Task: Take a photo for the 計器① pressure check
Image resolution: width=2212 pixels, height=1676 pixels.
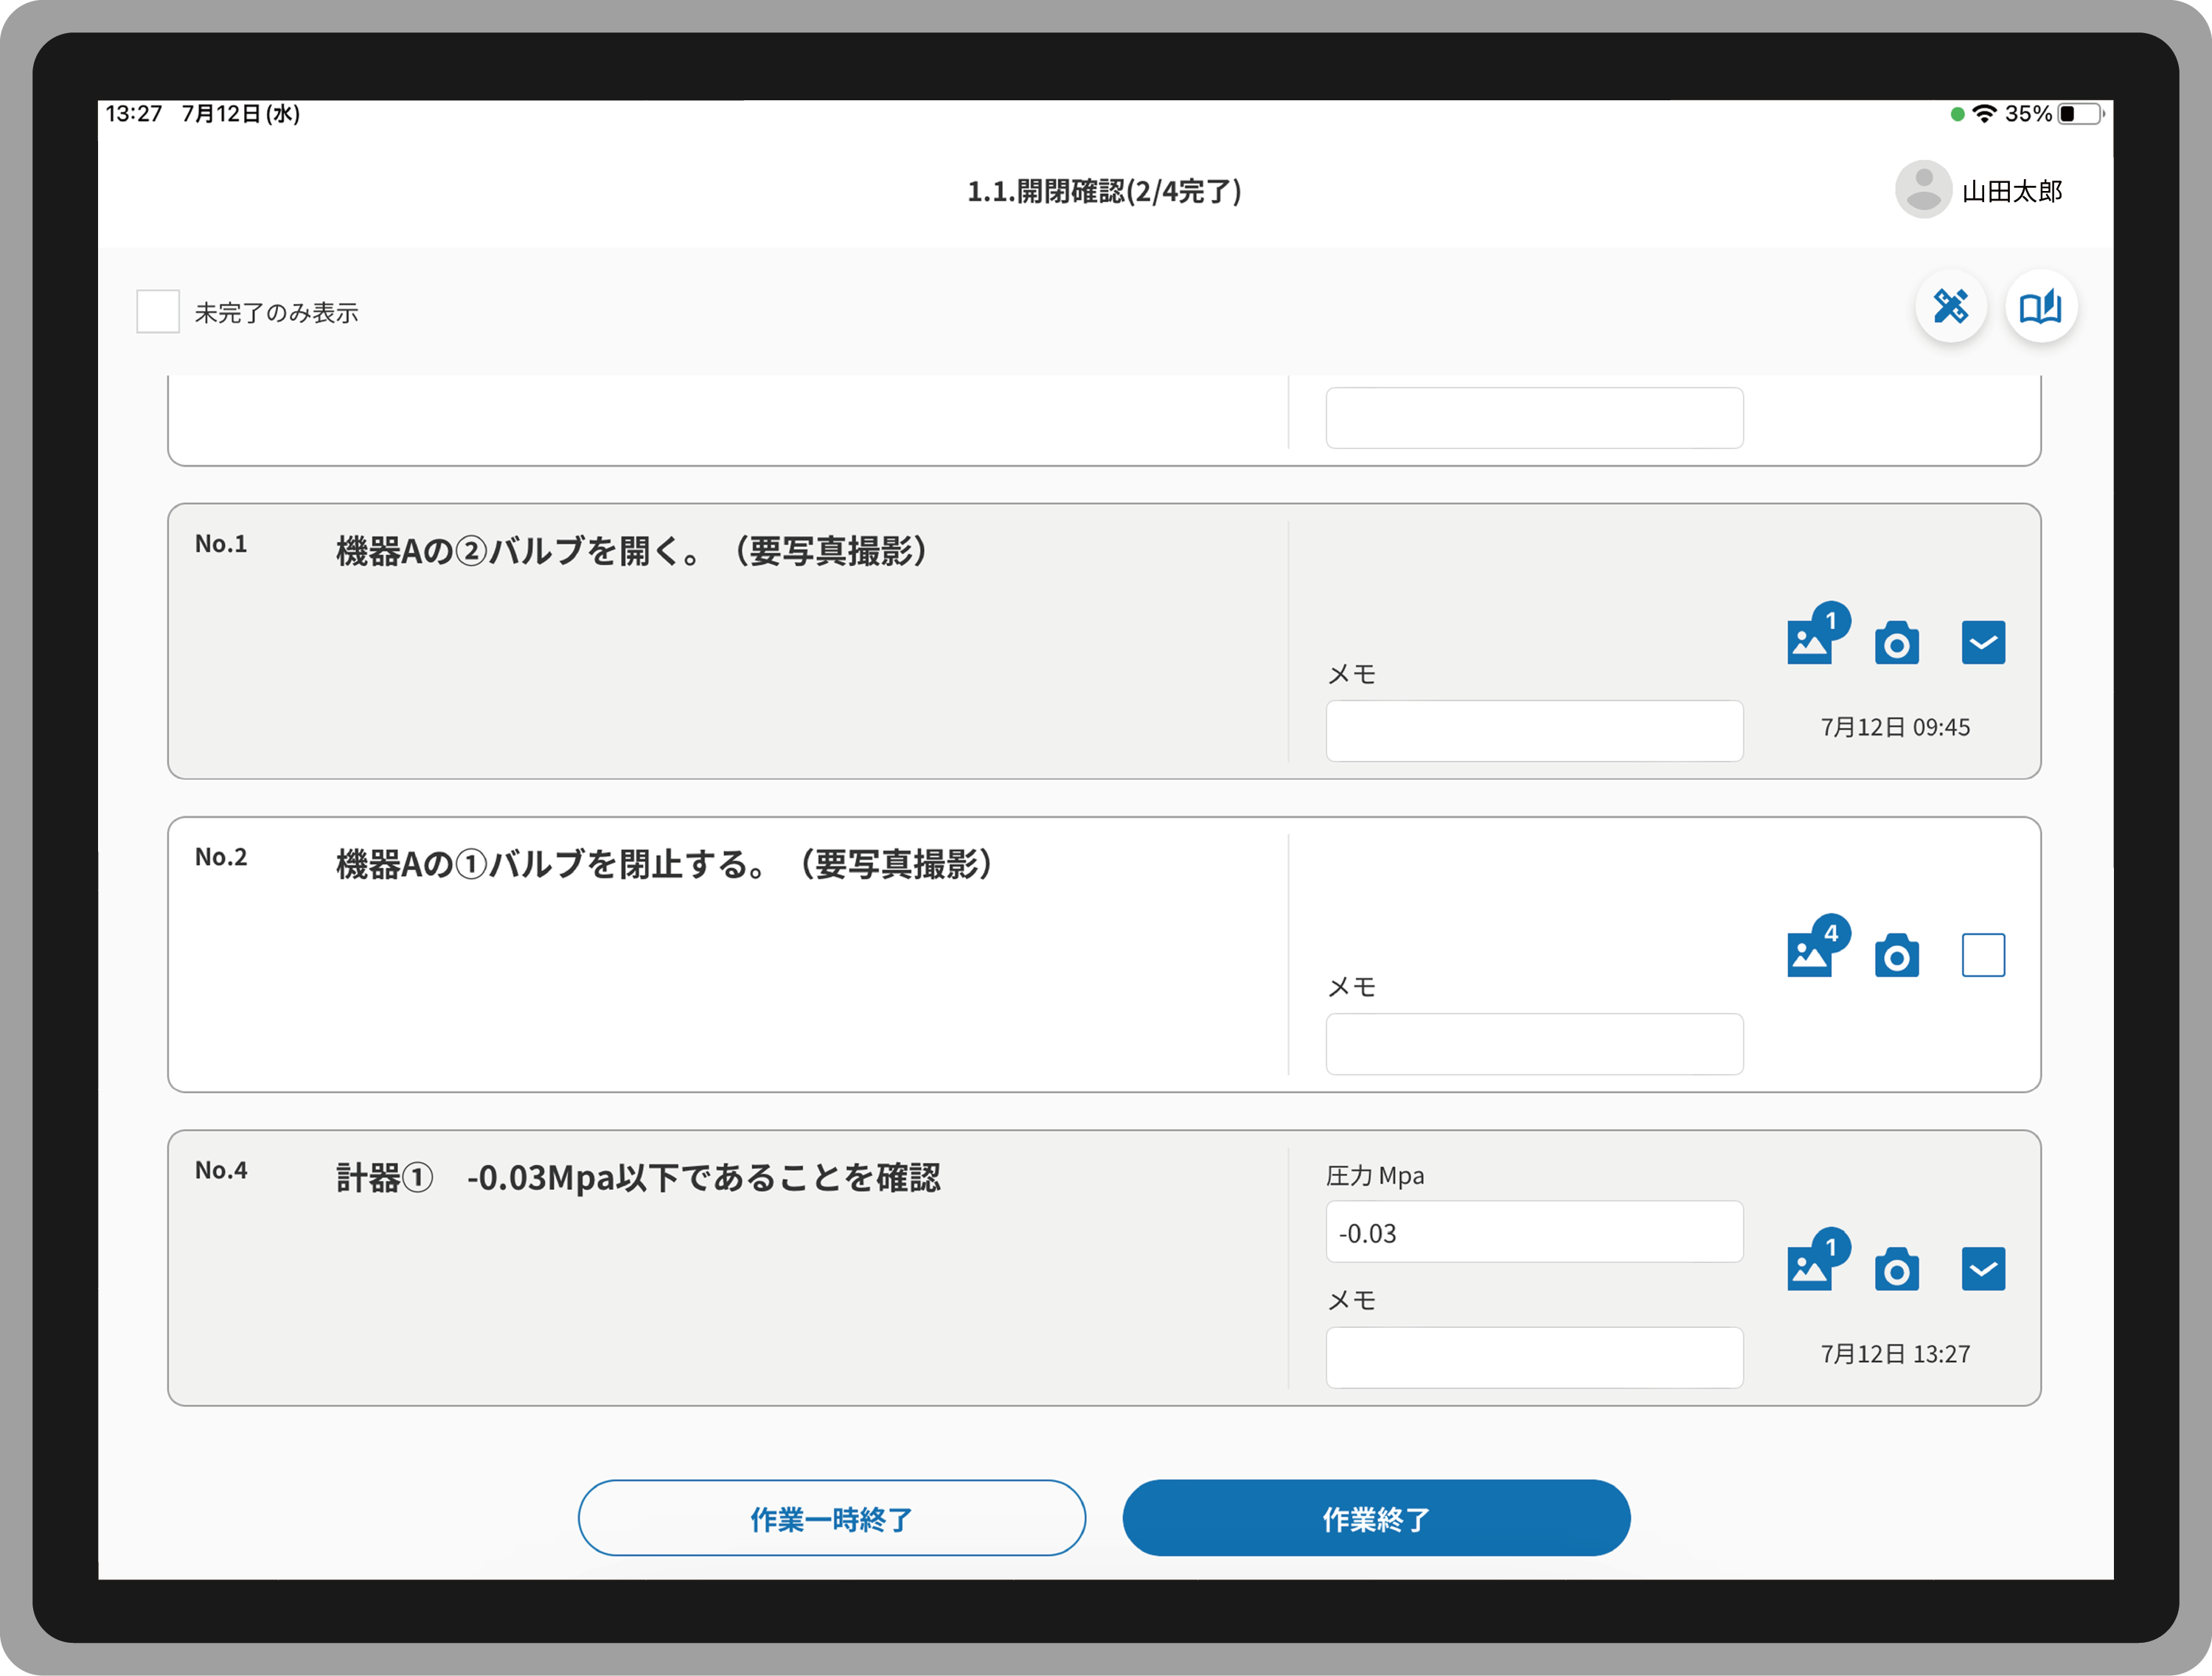Action: click(x=1897, y=1270)
